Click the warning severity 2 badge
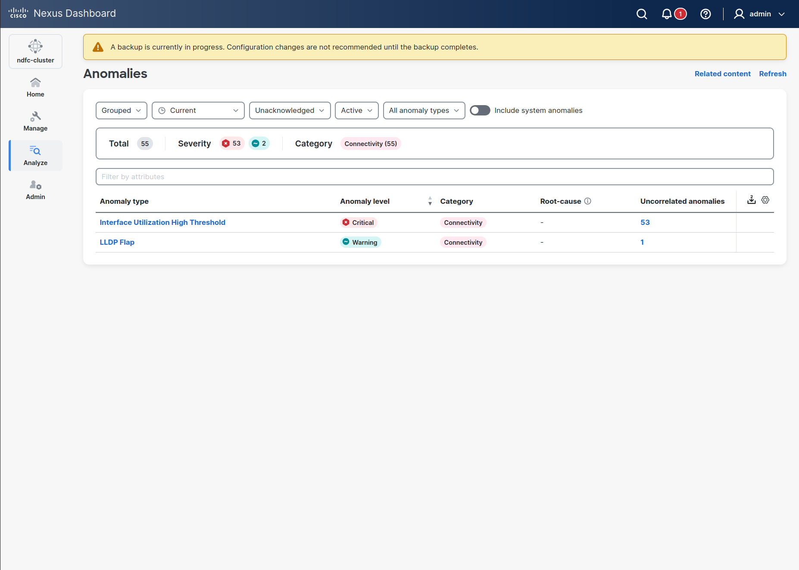 pyautogui.click(x=259, y=143)
